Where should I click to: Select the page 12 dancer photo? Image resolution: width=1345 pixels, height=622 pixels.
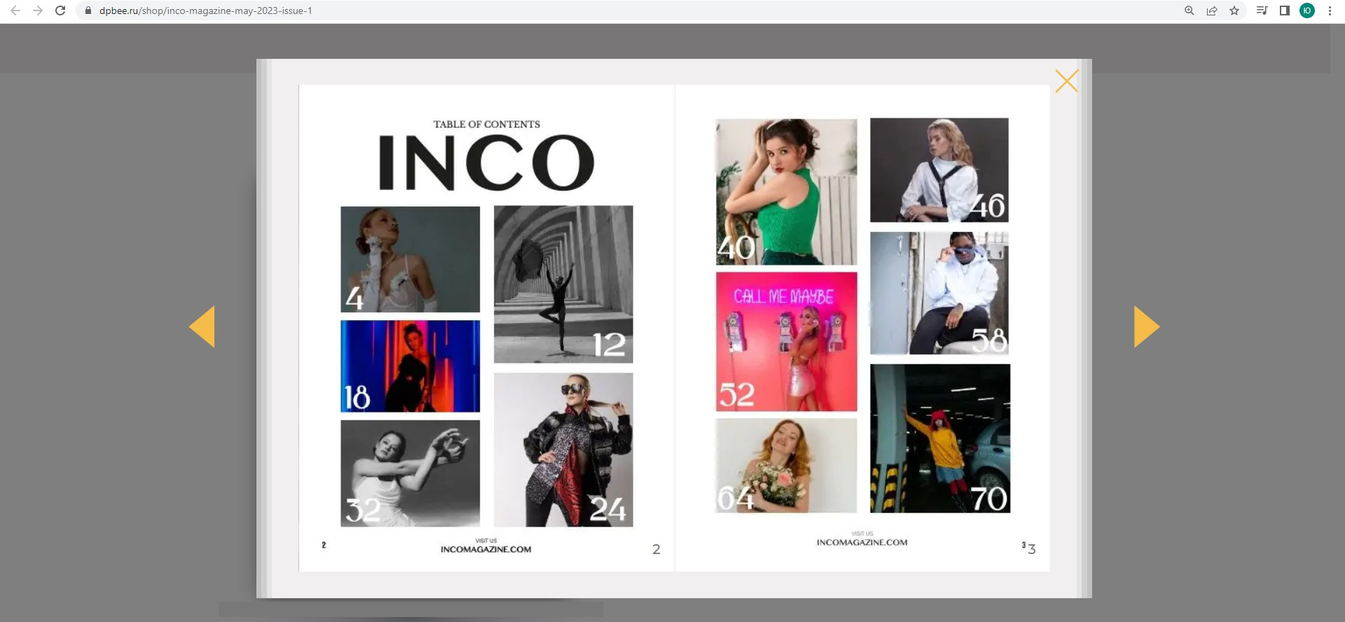[563, 284]
